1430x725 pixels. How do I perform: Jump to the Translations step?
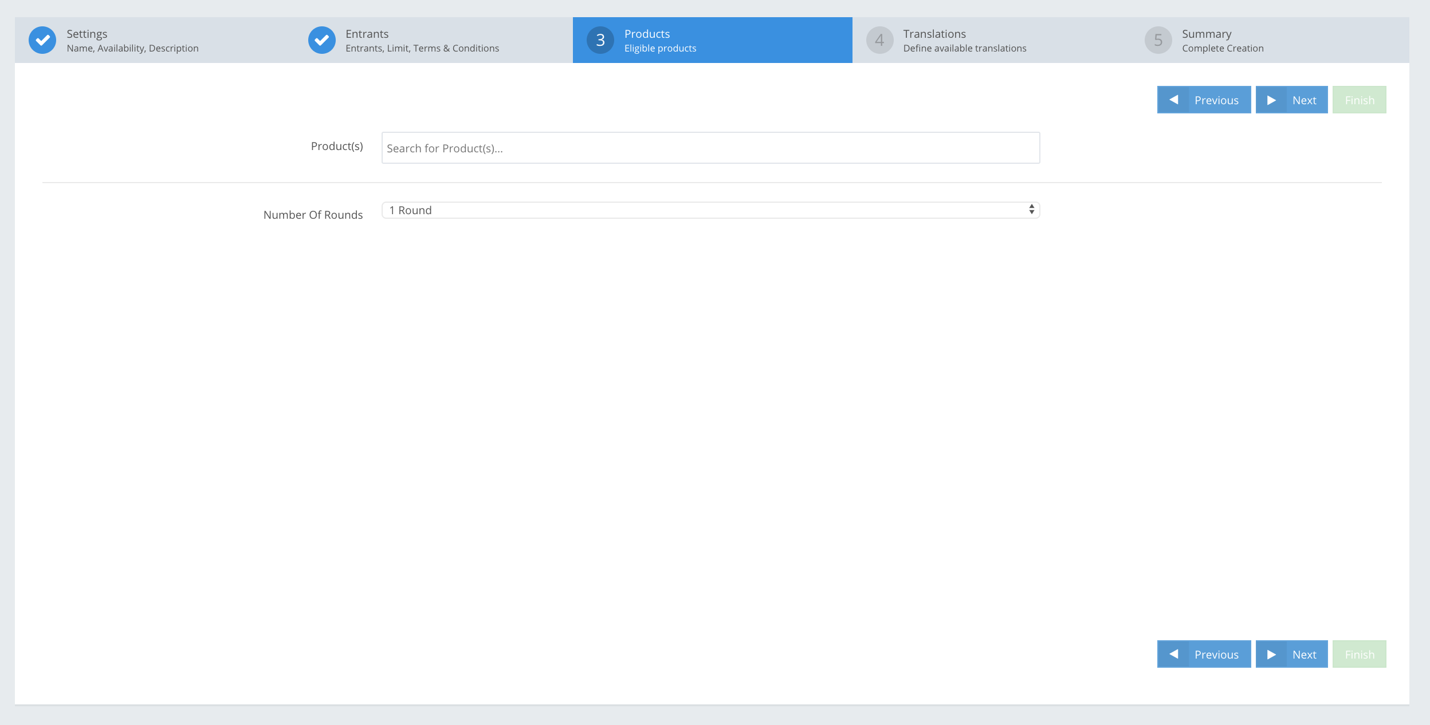tap(991, 40)
